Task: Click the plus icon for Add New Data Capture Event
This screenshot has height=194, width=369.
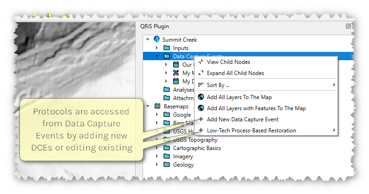Action: click(x=201, y=119)
